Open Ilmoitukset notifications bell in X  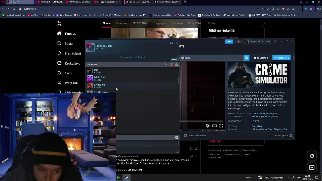click(69, 54)
